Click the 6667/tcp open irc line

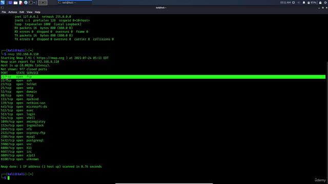[x=16, y=152]
